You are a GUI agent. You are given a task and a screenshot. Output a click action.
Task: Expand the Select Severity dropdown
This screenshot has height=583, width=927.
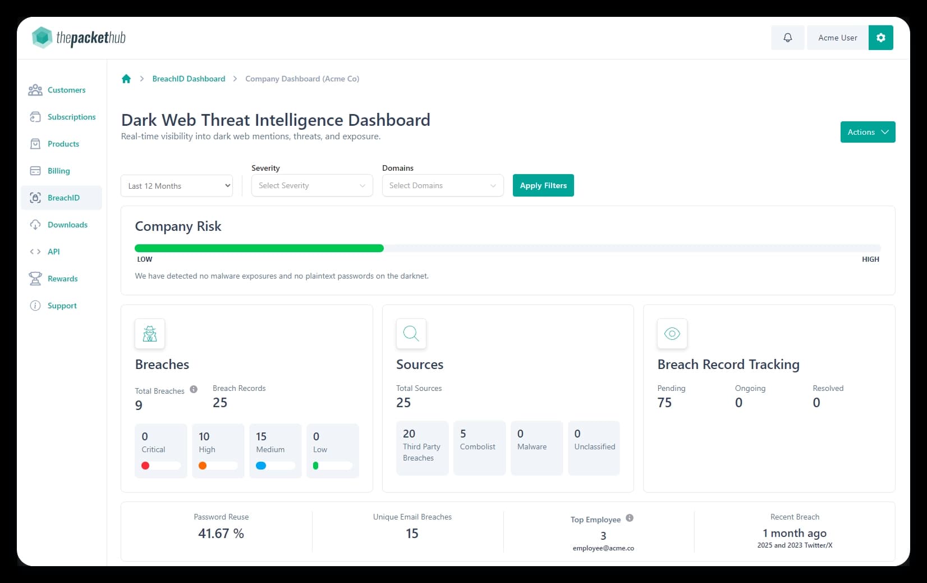[x=311, y=185]
